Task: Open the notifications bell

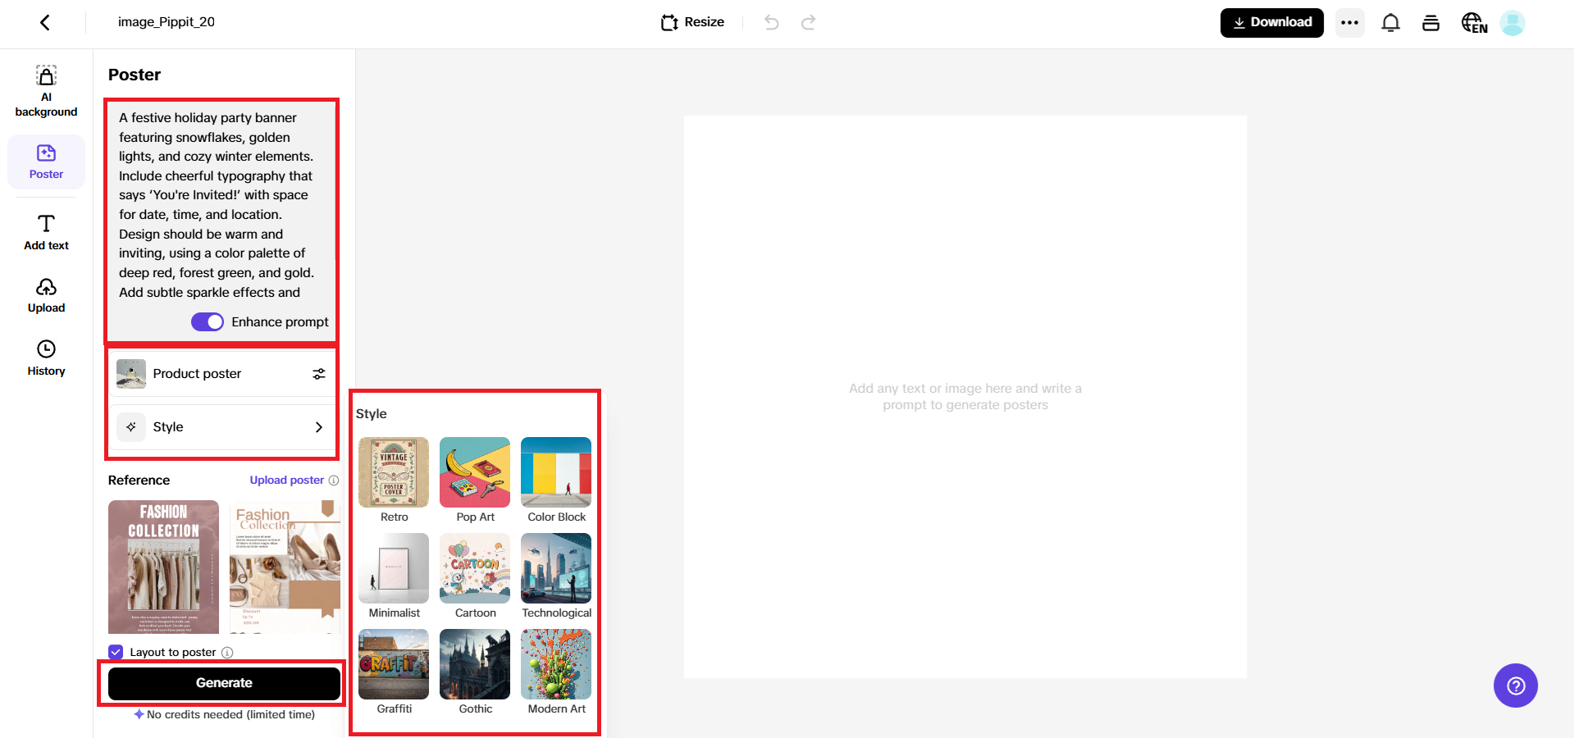Action: (x=1390, y=22)
